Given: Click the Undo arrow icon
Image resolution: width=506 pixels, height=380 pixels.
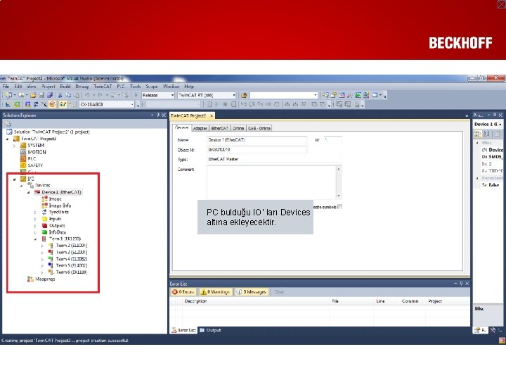Looking at the screenshot, I should (87, 95).
